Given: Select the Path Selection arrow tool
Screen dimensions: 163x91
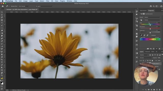Looking at the screenshot, I should [x=2, y=67].
